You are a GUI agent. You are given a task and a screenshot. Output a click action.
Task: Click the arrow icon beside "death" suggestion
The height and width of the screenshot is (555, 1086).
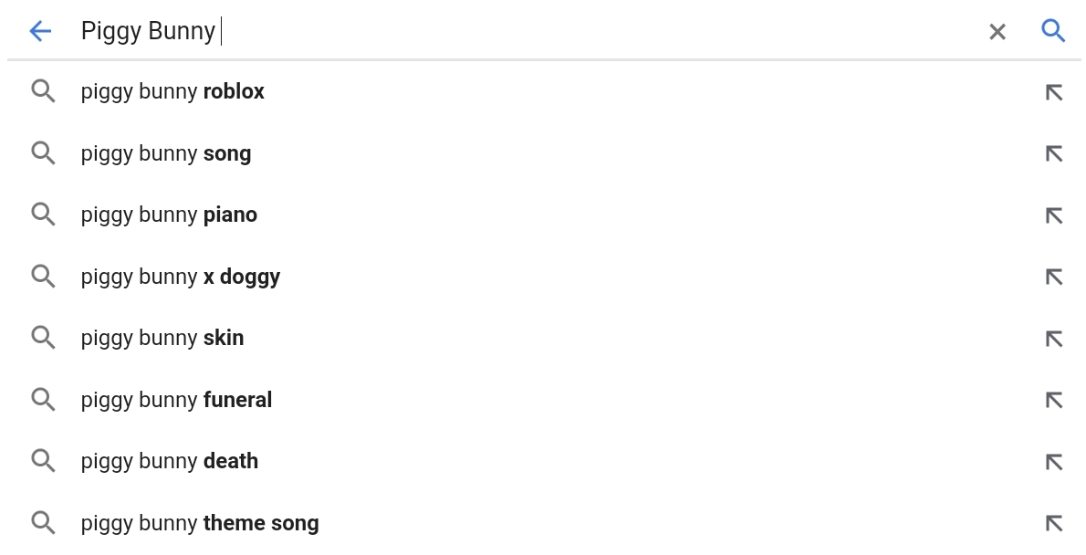(1054, 462)
